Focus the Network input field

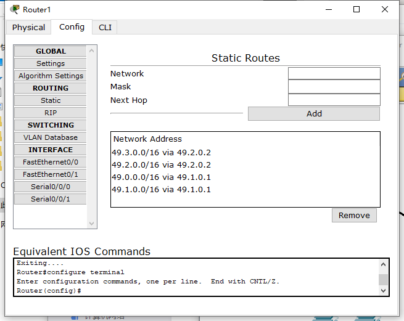pyautogui.click(x=334, y=73)
